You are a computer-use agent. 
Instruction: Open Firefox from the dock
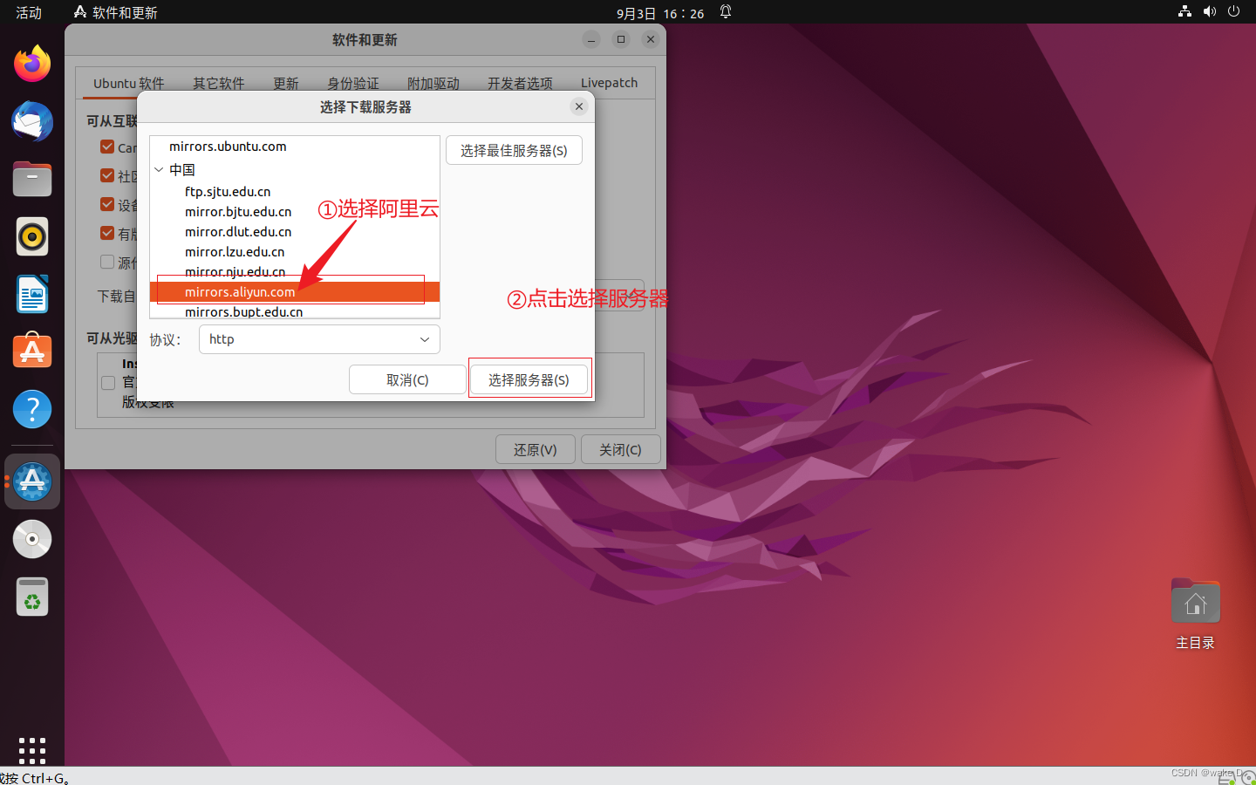pos(32,64)
